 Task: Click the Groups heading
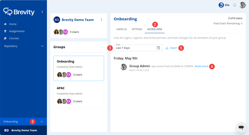(x=59, y=47)
